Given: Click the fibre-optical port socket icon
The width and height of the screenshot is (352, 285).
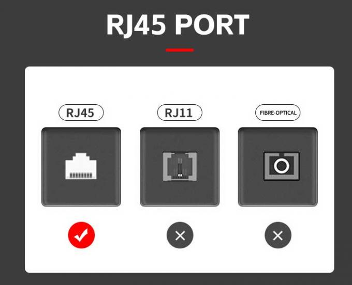Looking at the screenshot, I should 282,166.
